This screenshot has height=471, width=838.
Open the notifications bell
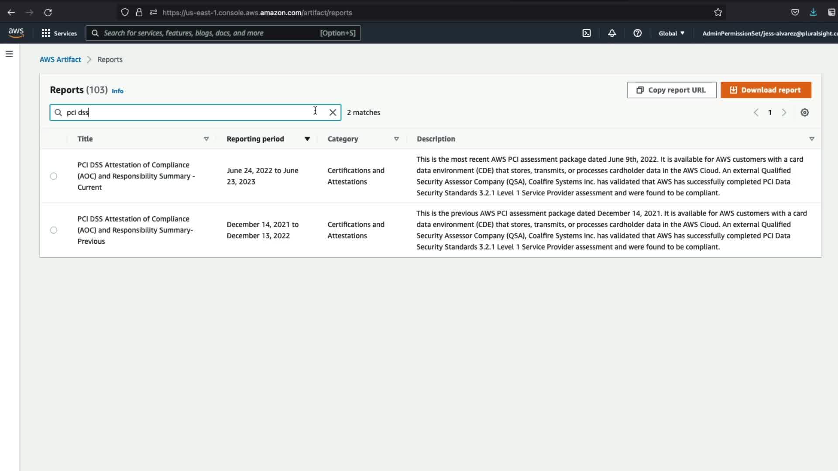pos(612,33)
